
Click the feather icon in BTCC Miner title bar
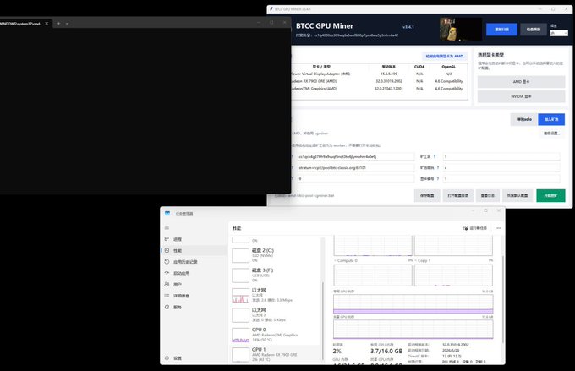click(x=271, y=9)
